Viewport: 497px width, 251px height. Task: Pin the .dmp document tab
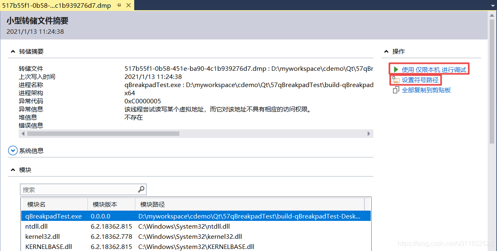pyautogui.click(x=119, y=6)
